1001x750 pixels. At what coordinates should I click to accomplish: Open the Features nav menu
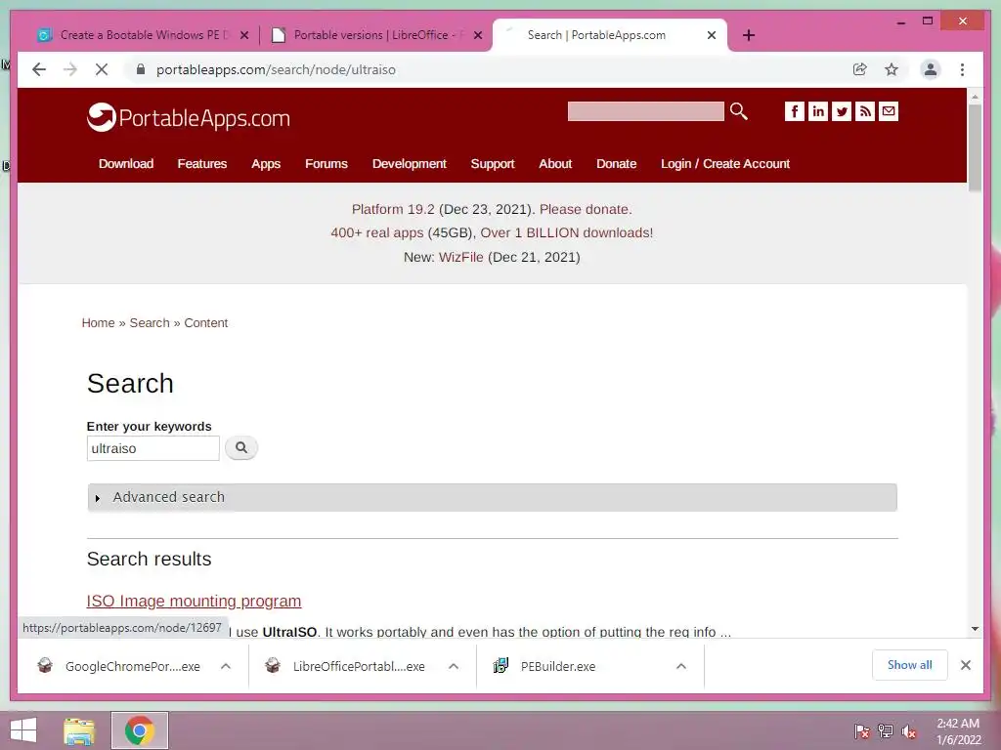point(201,164)
